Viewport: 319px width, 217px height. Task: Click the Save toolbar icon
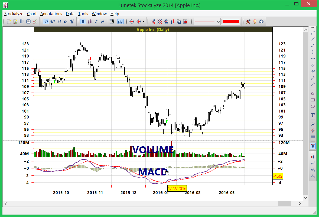[x=28, y=21]
